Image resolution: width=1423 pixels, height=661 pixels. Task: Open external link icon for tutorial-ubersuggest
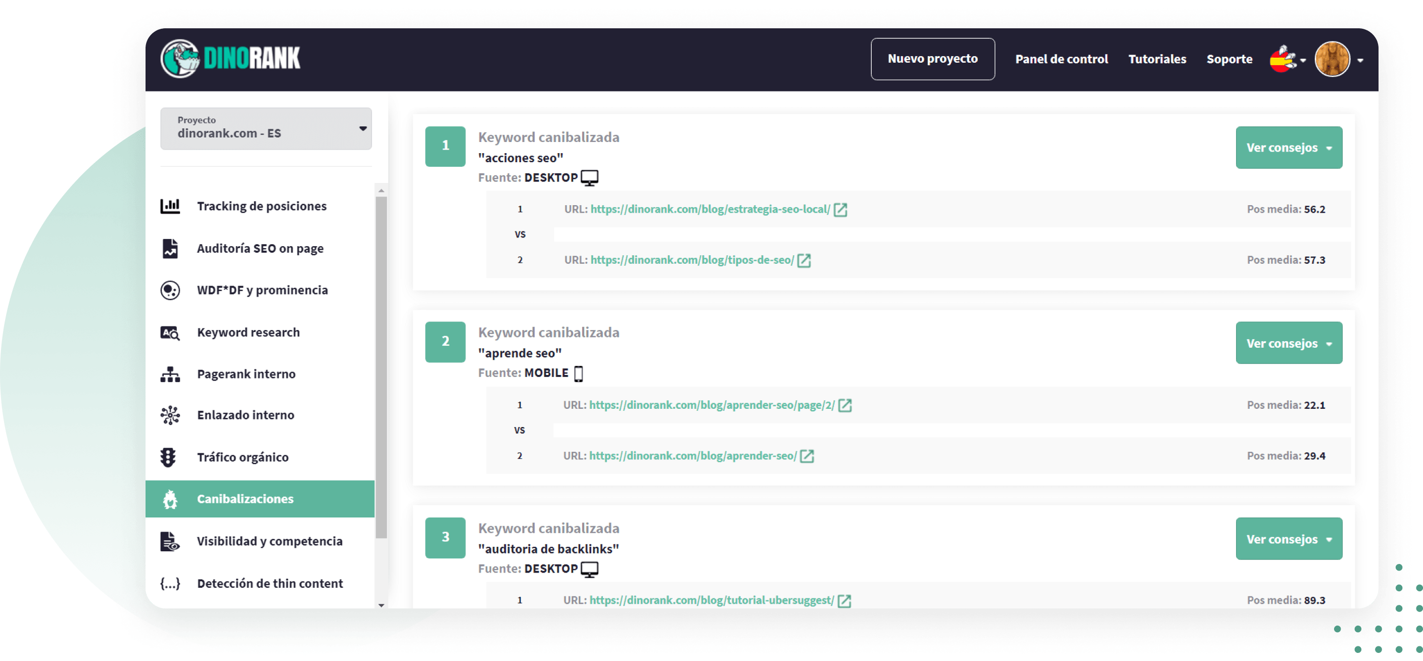point(844,601)
